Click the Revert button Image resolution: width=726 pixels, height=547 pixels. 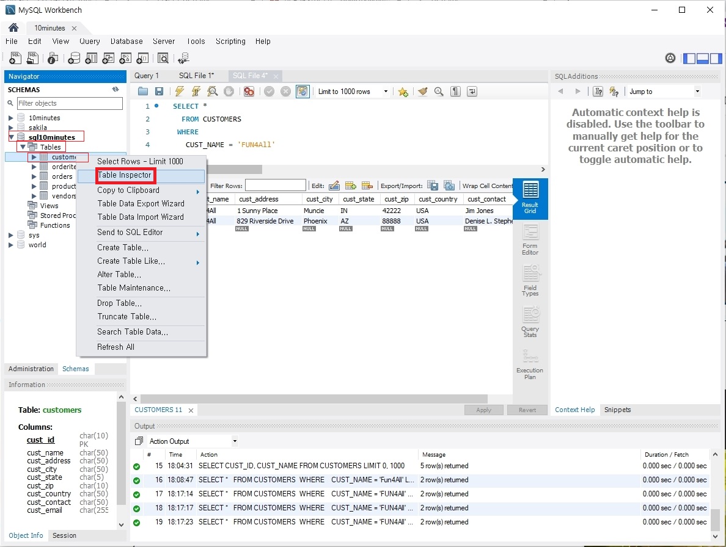pyautogui.click(x=527, y=410)
